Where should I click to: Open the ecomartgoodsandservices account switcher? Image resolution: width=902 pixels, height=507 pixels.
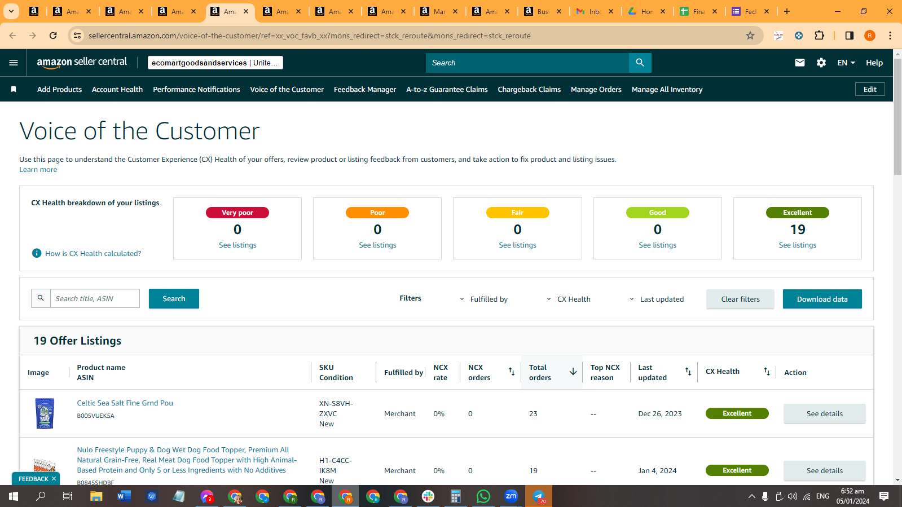coord(215,63)
